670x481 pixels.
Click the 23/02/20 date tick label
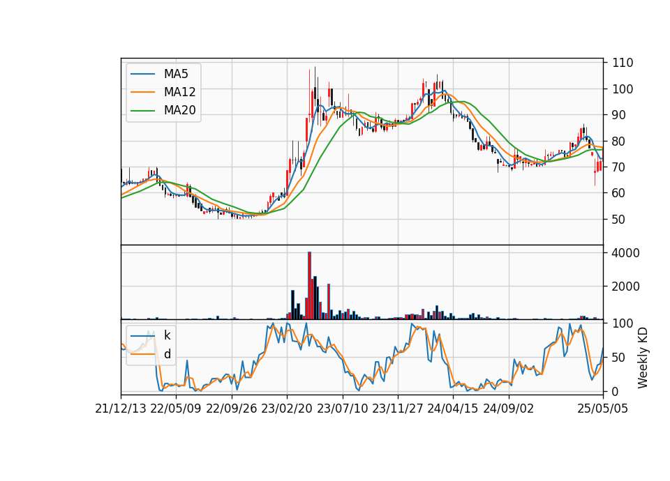coord(287,409)
